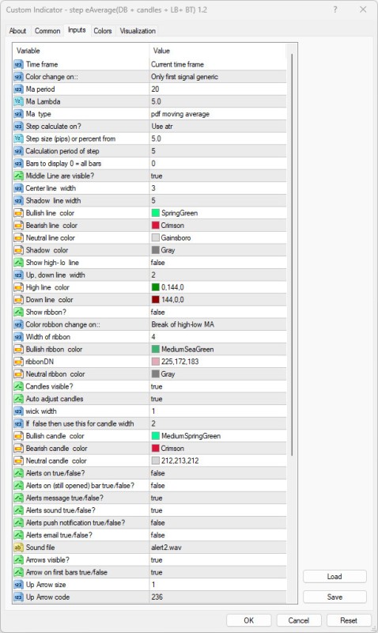Image resolution: width=378 pixels, height=633 pixels.
Task: Click the color icon next to ribbonDN
Action: coord(18,362)
